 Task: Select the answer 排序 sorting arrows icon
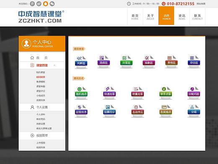(x=81, y=111)
